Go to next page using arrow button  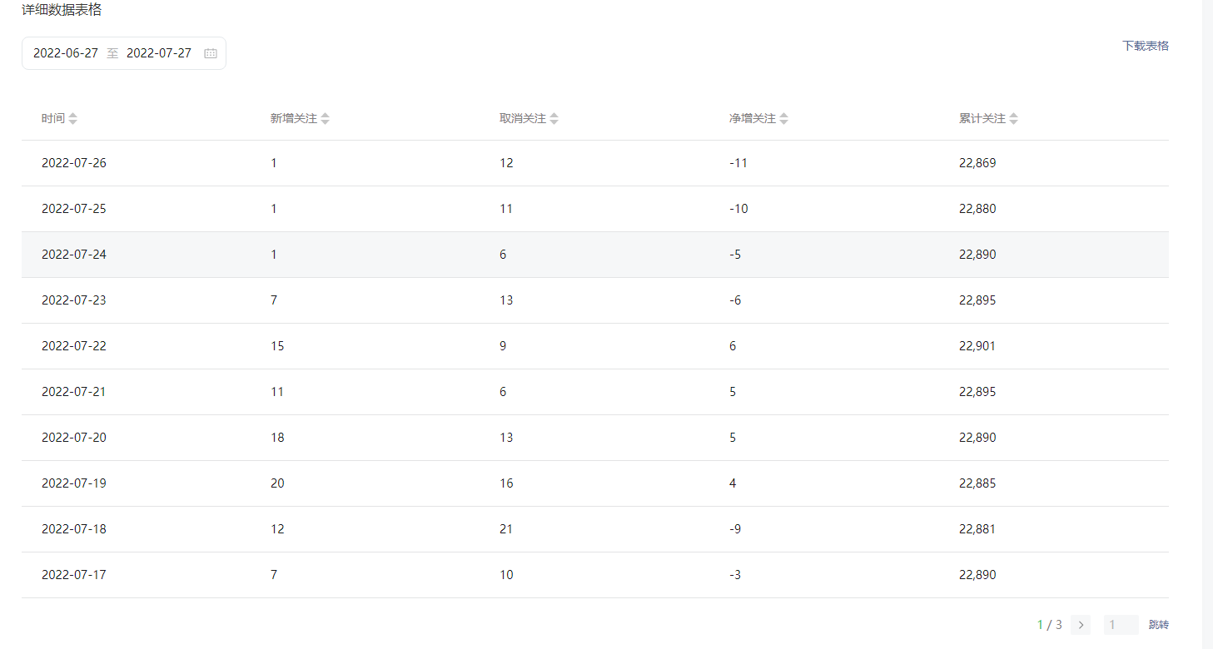[x=1081, y=625]
